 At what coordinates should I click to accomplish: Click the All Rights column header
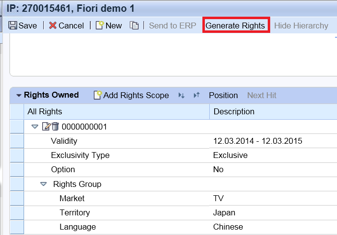coord(116,111)
